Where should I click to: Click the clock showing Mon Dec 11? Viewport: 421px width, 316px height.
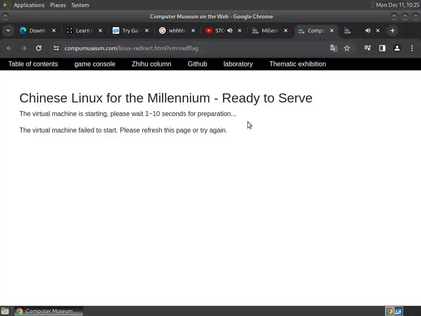(x=398, y=5)
